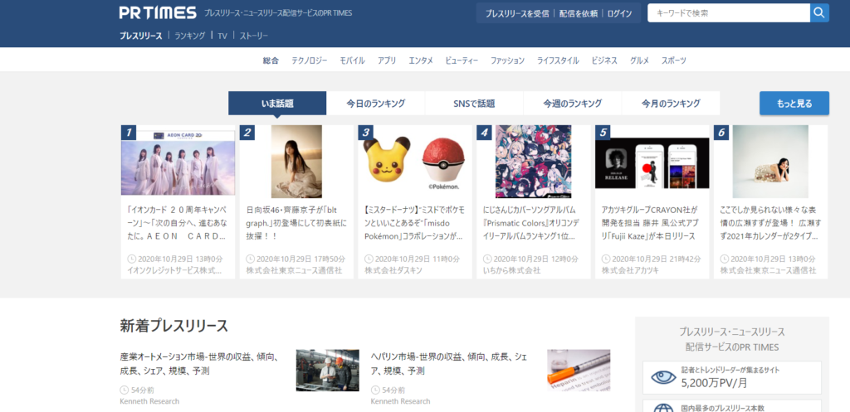
Task: Open the にじさんじカバーソングアルバム headline
Action: pos(530,223)
